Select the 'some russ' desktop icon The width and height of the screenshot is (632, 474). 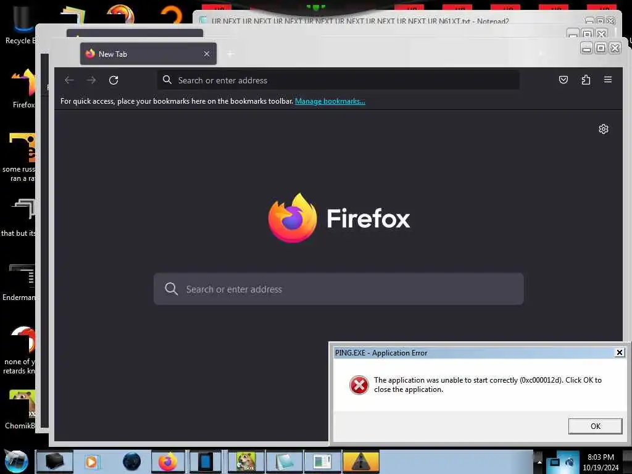19,157
